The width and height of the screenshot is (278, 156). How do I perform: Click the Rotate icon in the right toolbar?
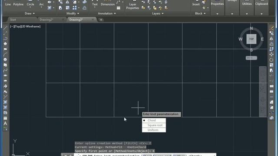271,60
